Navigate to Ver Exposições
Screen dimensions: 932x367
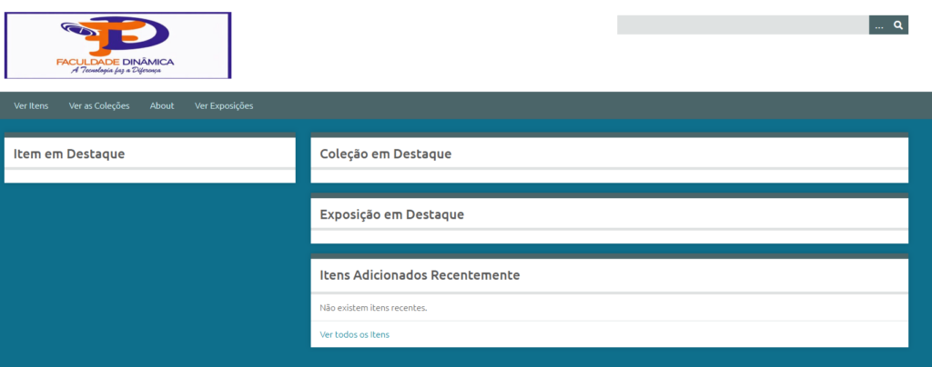coord(224,105)
